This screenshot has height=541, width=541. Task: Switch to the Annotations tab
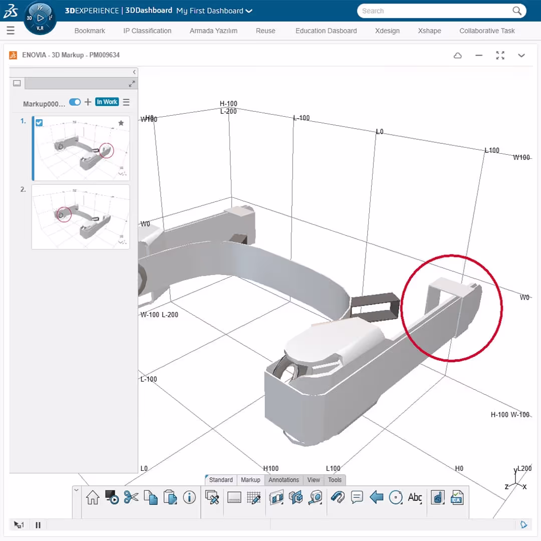click(x=284, y=480)
